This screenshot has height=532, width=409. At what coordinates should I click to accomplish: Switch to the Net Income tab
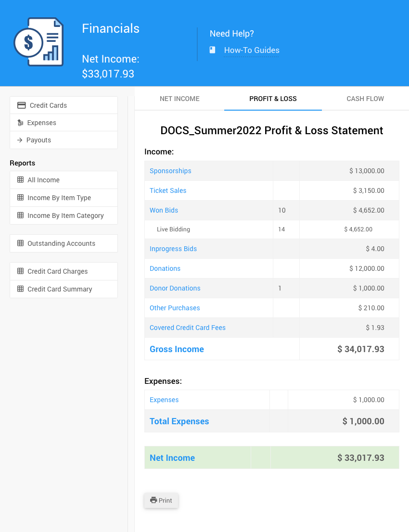click(179, 99)
